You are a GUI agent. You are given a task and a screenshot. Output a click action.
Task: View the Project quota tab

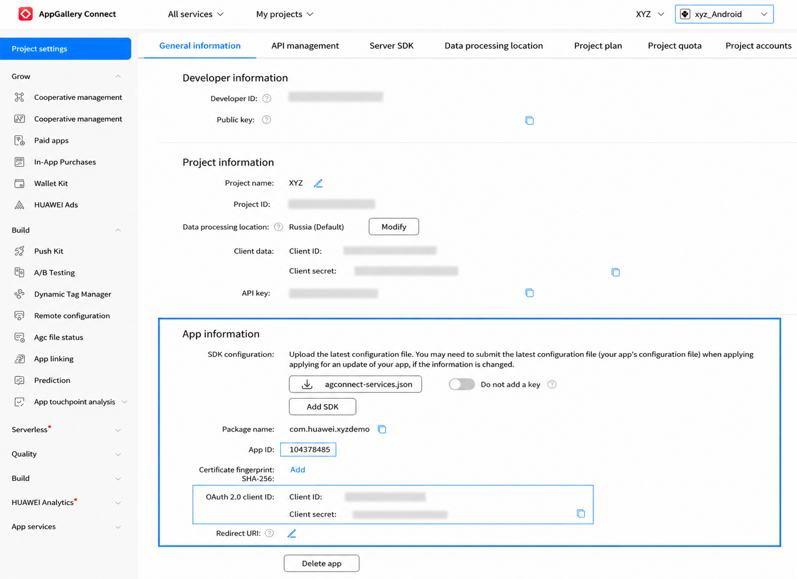pyautogui.click(x=675, y=45)
